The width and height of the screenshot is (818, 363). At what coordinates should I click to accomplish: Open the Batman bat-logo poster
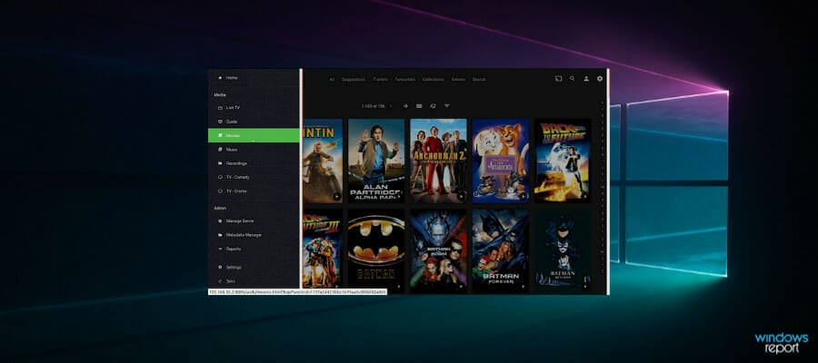coord(376,250)
